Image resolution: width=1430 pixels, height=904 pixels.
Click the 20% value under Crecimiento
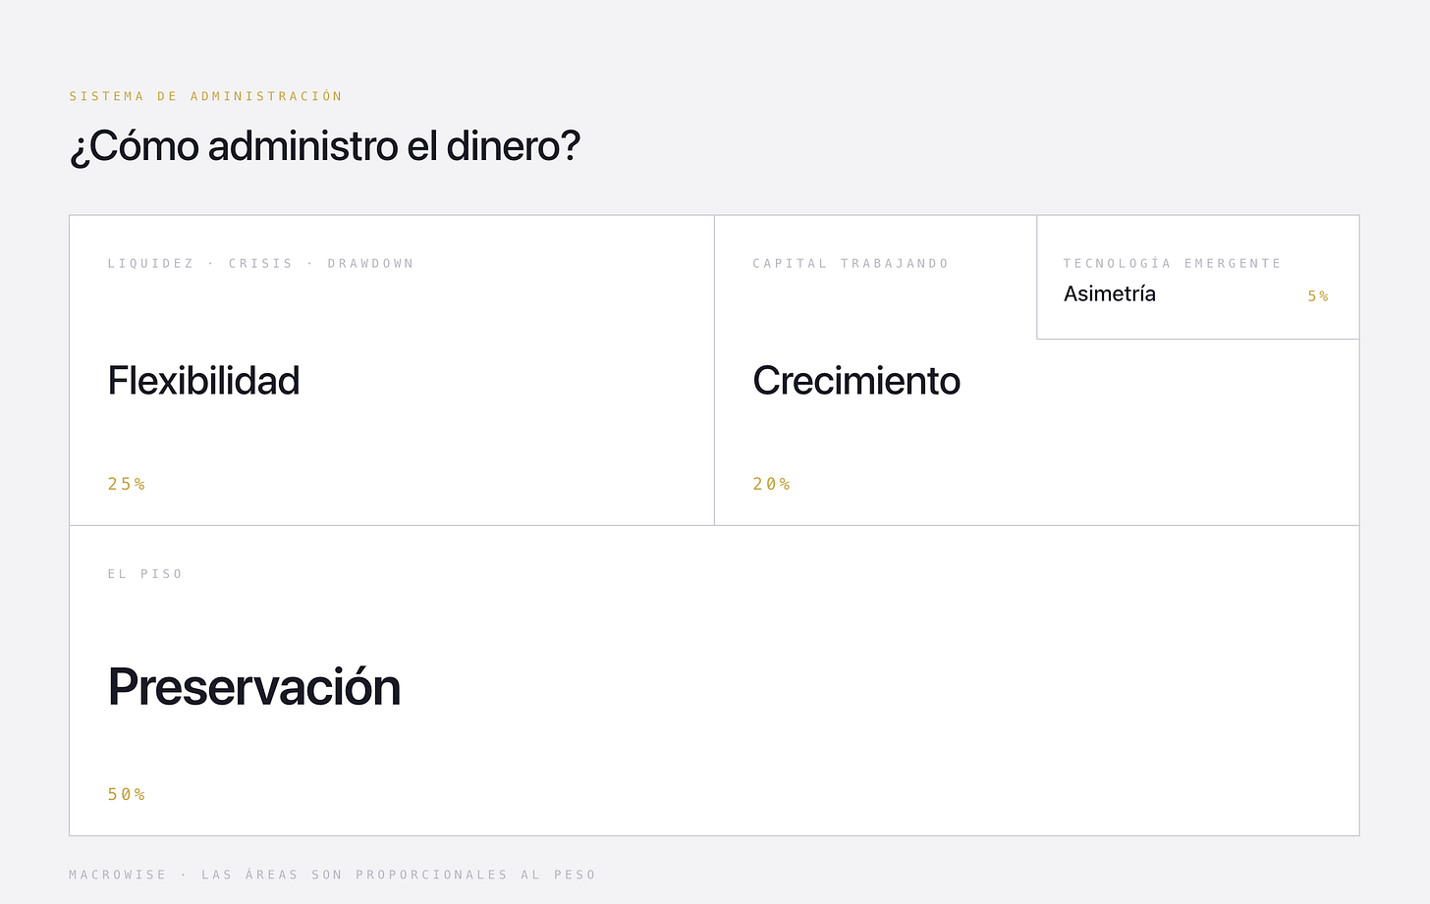coord(772,484)
